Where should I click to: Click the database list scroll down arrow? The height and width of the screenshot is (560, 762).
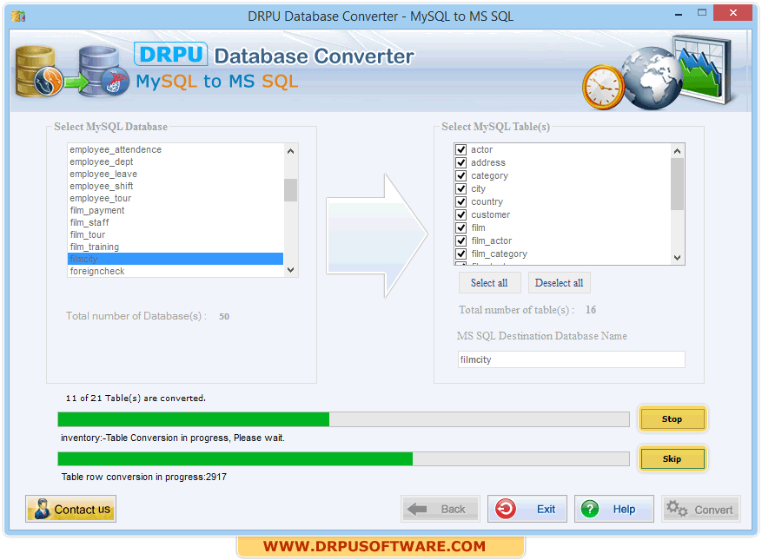(290, 270)
